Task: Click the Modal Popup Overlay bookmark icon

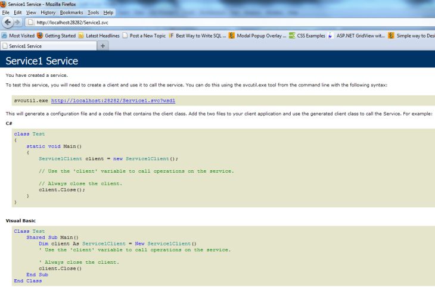Action: coord(232,36)
